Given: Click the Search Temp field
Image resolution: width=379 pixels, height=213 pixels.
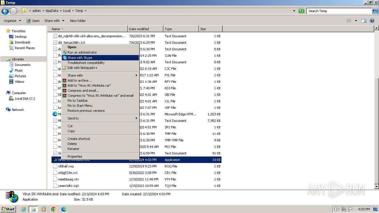Looking at the screenshot, I should (339, 11).
